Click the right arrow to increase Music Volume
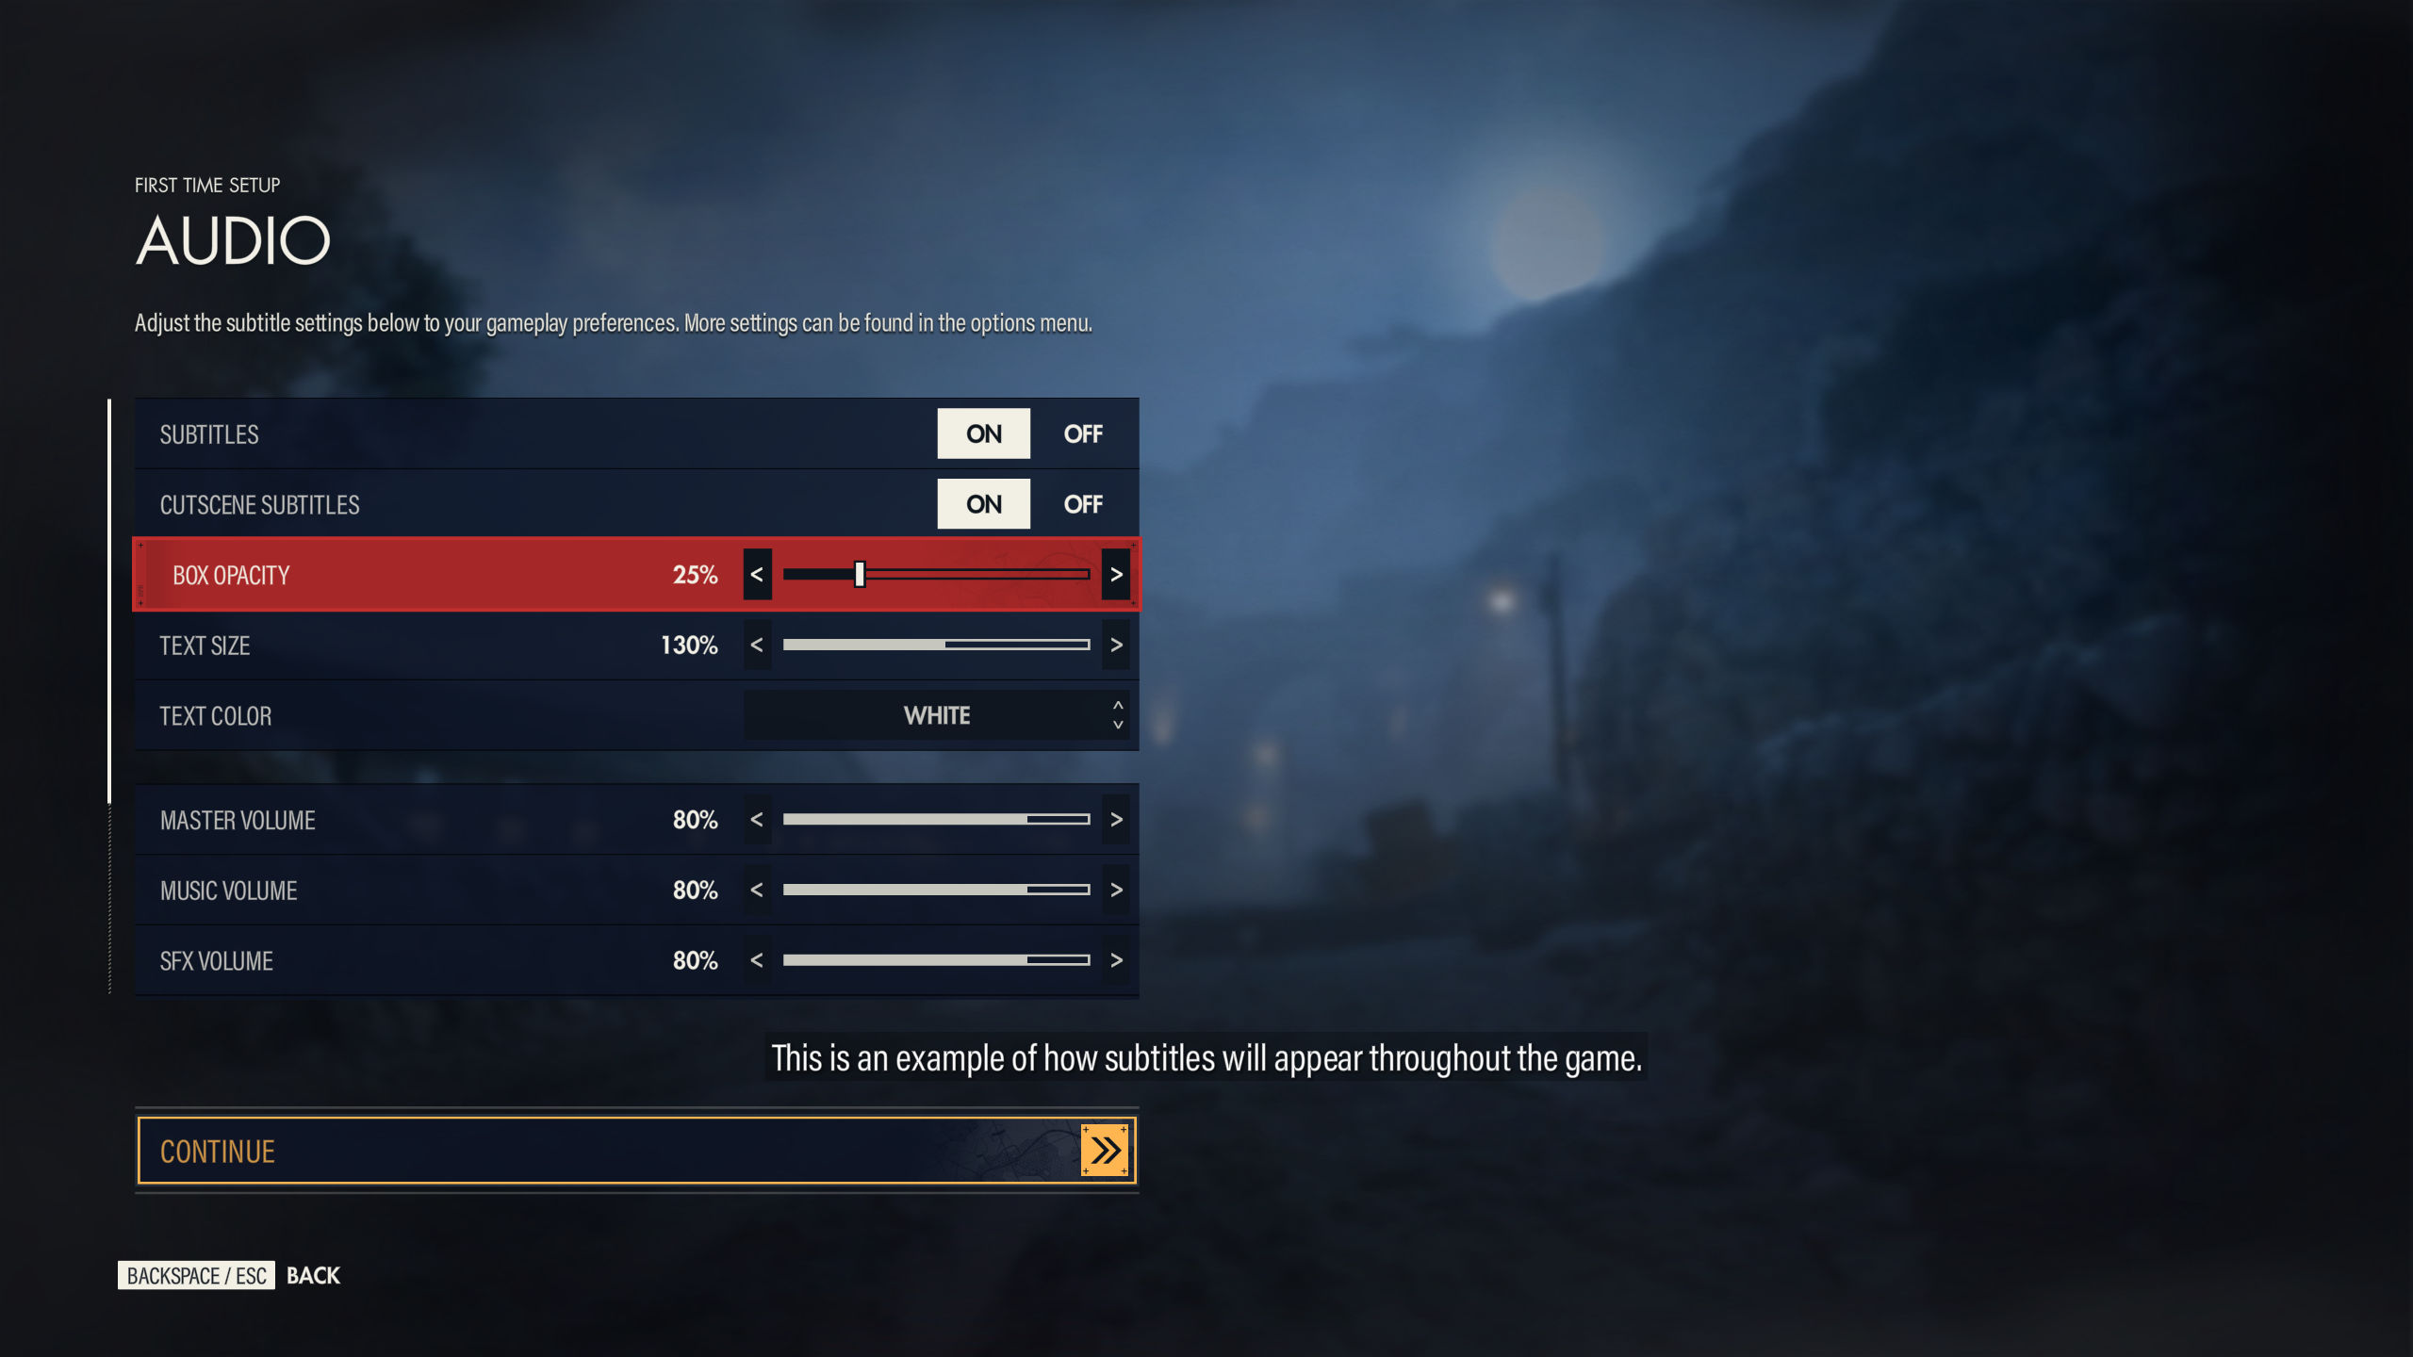This screenshot has width=2413, height=1357. [x=1119, y=890]
